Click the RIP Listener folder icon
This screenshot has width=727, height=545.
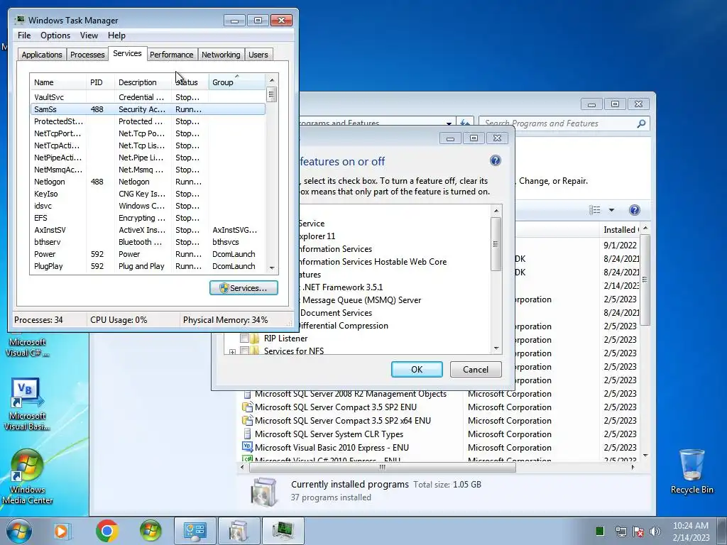click(255, 338)
